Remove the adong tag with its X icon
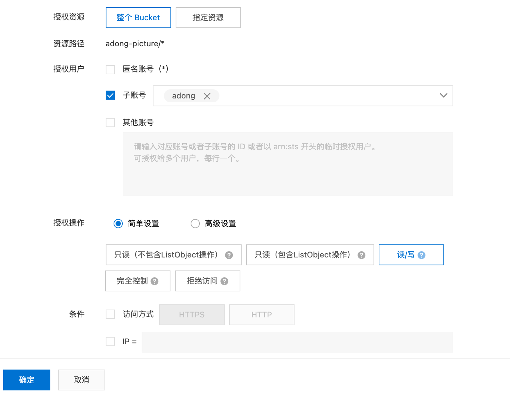510x393 pixels. coord(207,96)
